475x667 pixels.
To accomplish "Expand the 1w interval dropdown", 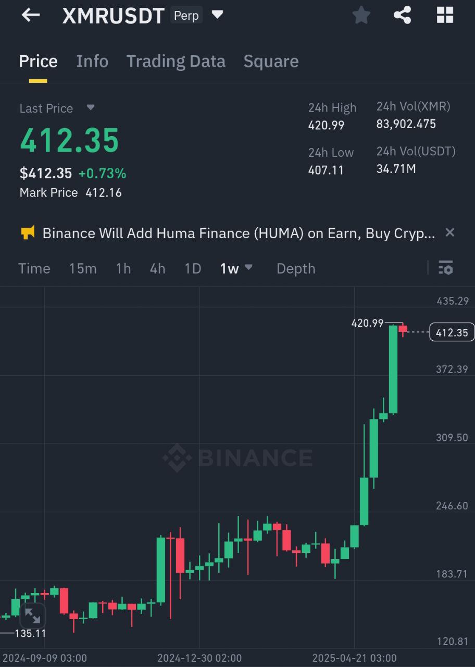I will [x=248, y=268].
